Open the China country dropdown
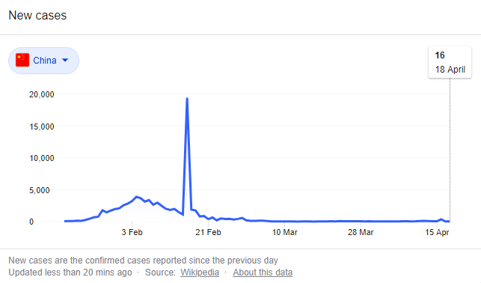481x283 pixels. coord(43,61)
